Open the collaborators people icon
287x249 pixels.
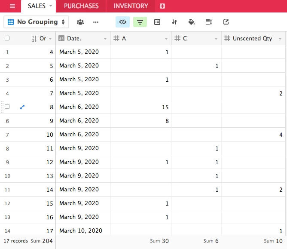[x=80, y=22]
